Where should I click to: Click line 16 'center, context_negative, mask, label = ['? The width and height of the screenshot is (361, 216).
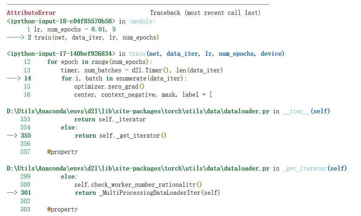[x=143, y=95]
